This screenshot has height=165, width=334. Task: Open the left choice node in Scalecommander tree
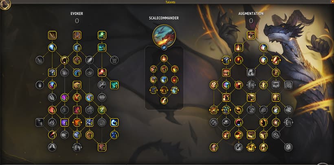(x=154, y=90)
